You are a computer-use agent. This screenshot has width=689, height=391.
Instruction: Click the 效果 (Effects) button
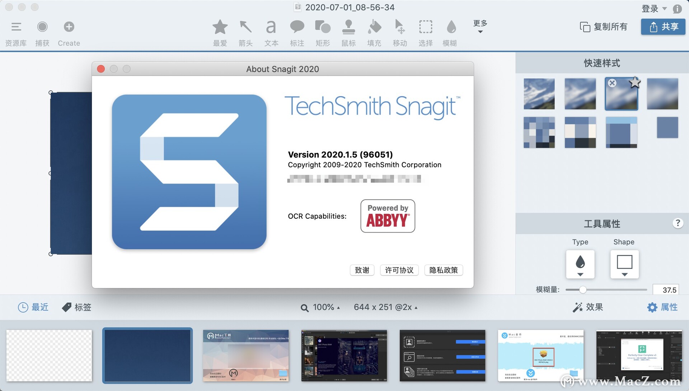(x=588, y=307)
